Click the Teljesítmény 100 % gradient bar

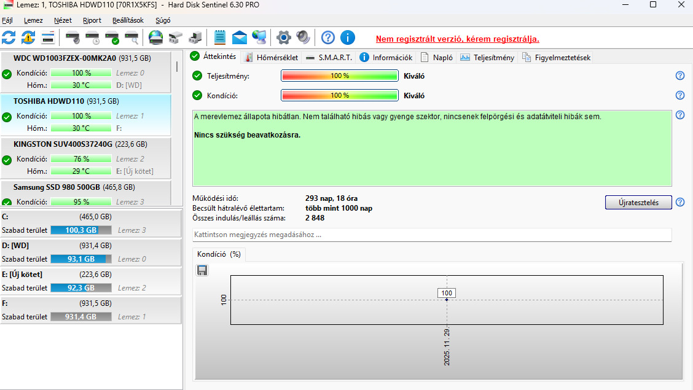point(339,76)
